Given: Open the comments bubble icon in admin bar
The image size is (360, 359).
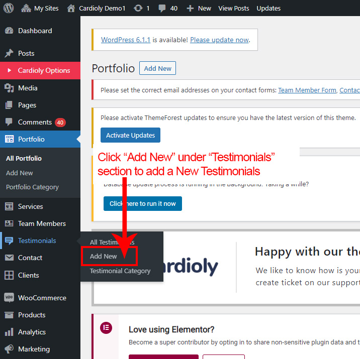Looking at the screenshot, I should coord(163,8).
